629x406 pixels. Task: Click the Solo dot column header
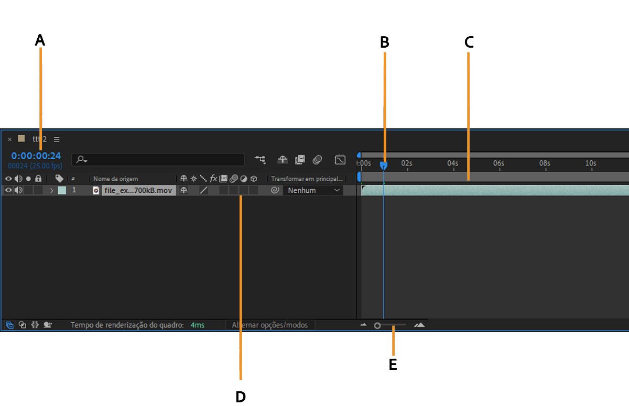(x=28, y=179)
